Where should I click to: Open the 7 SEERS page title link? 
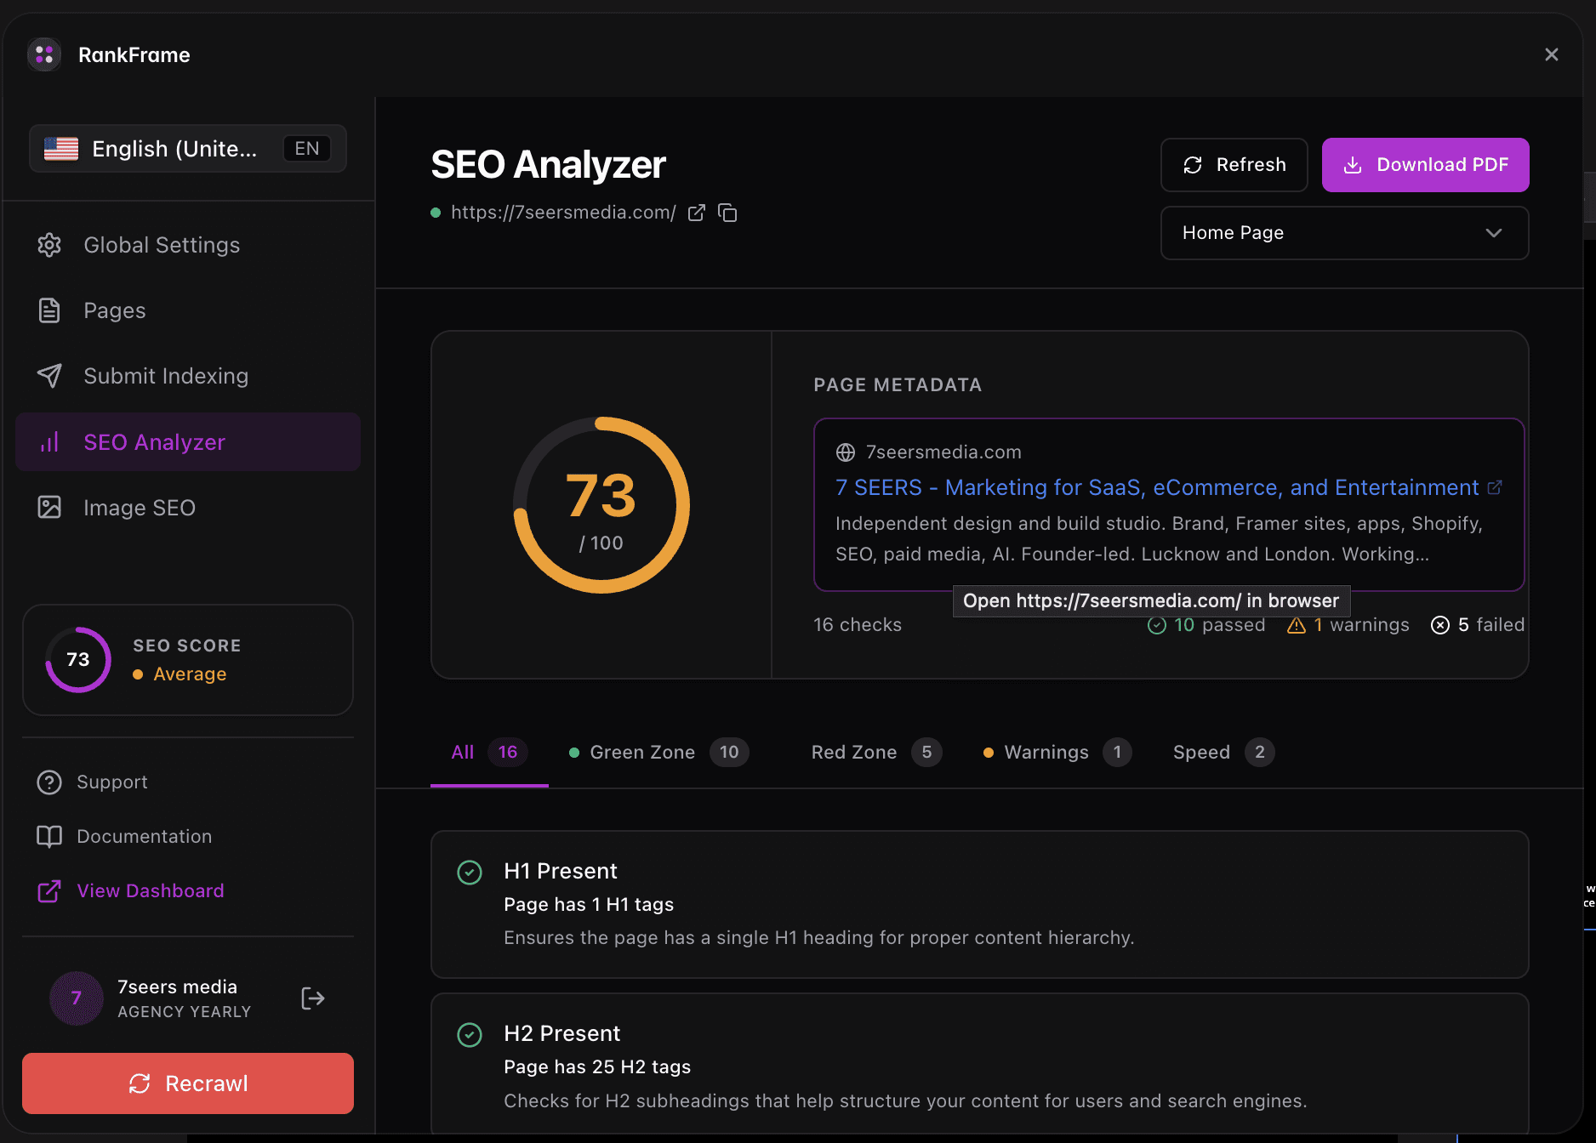coord(1157,487)
